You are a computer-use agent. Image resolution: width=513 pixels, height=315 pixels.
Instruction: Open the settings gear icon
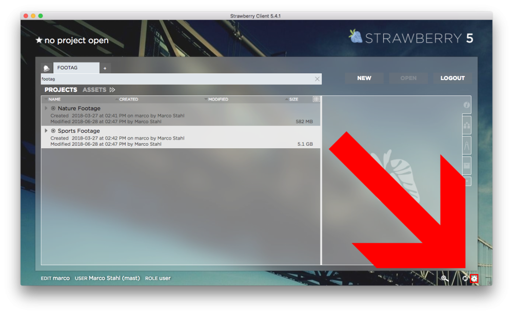[x=474, y=278]
